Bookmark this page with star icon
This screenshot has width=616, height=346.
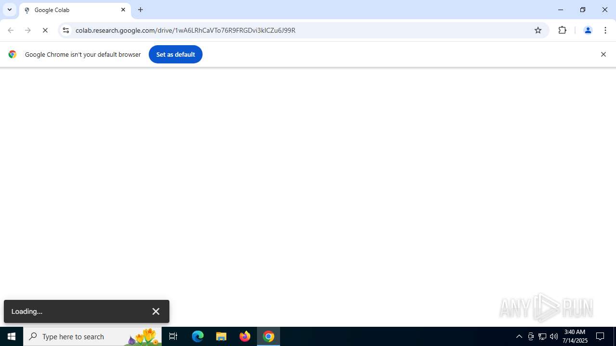(538, 30)
